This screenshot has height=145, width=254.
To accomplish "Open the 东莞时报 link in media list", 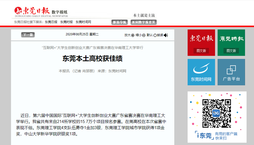I will [x=66, y=22].
